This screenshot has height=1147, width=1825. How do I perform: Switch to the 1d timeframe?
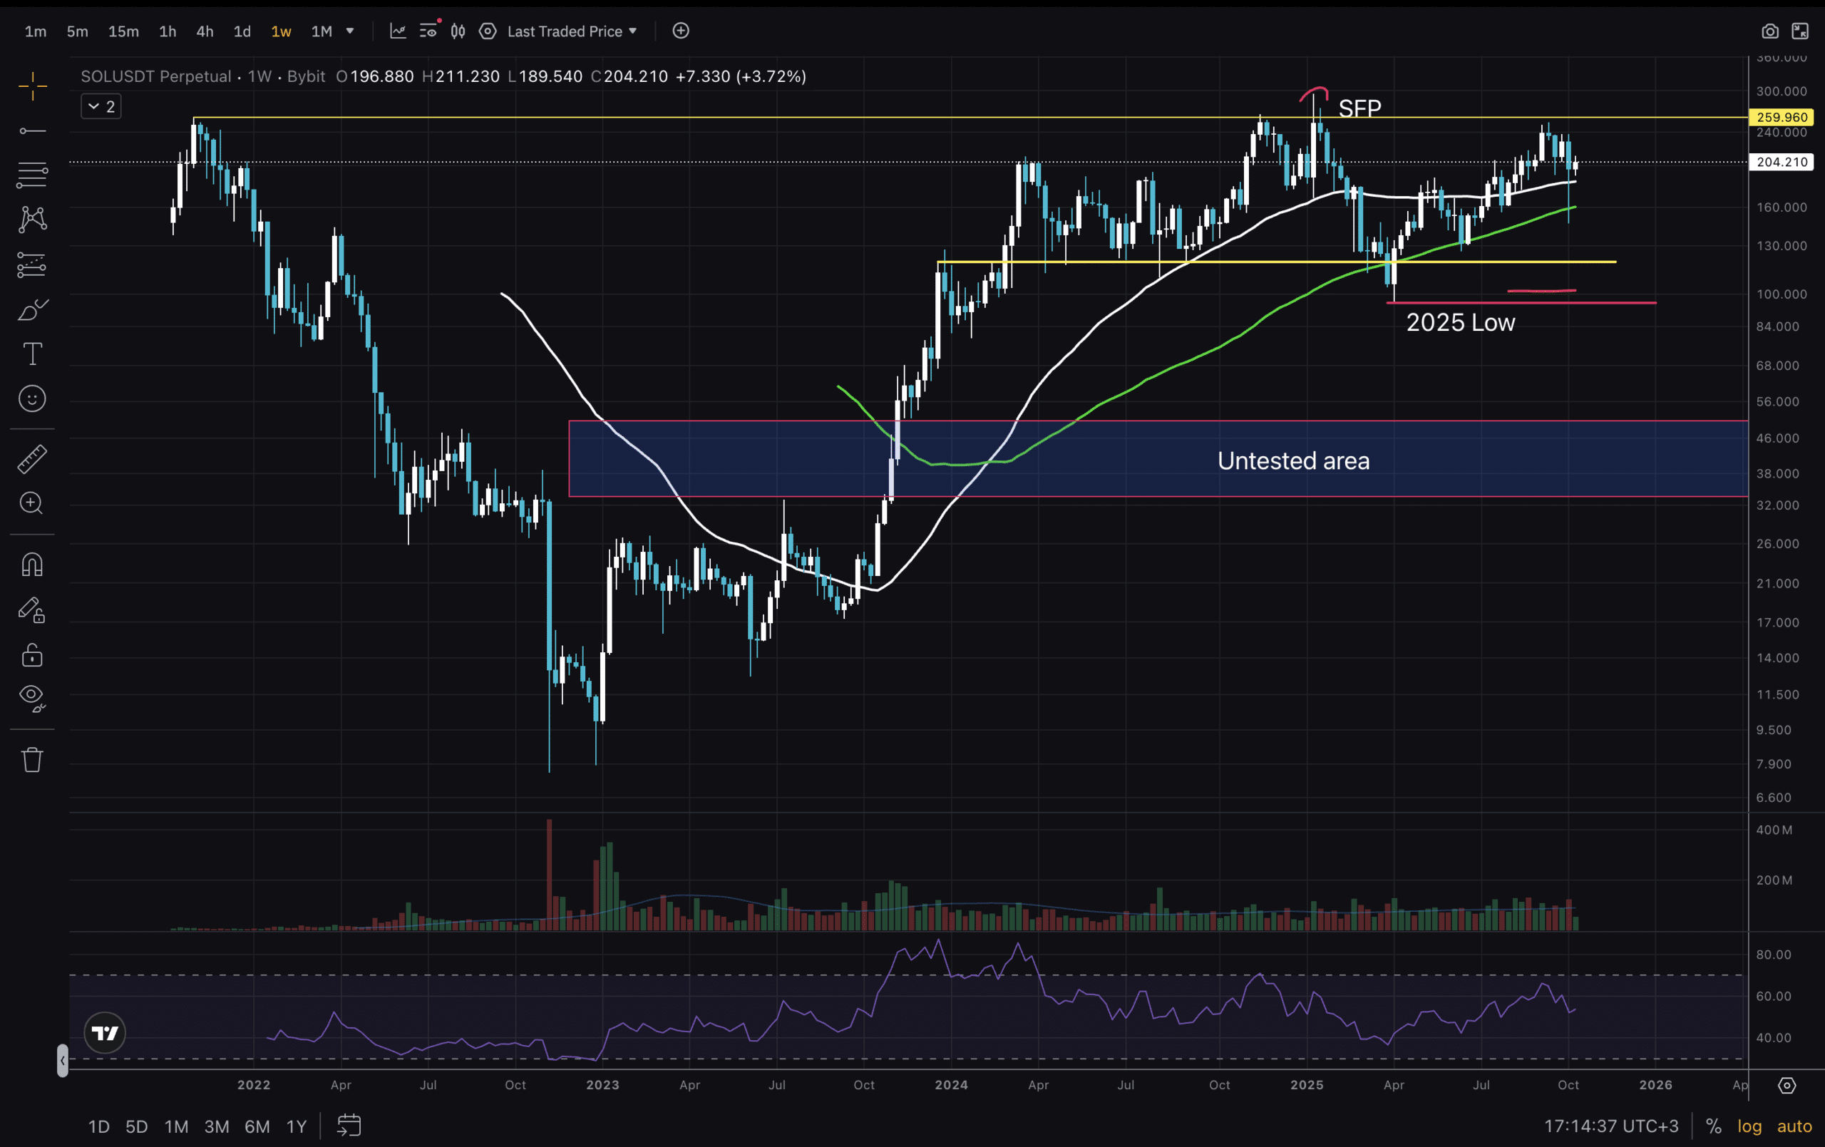click(x=242, y=31)
